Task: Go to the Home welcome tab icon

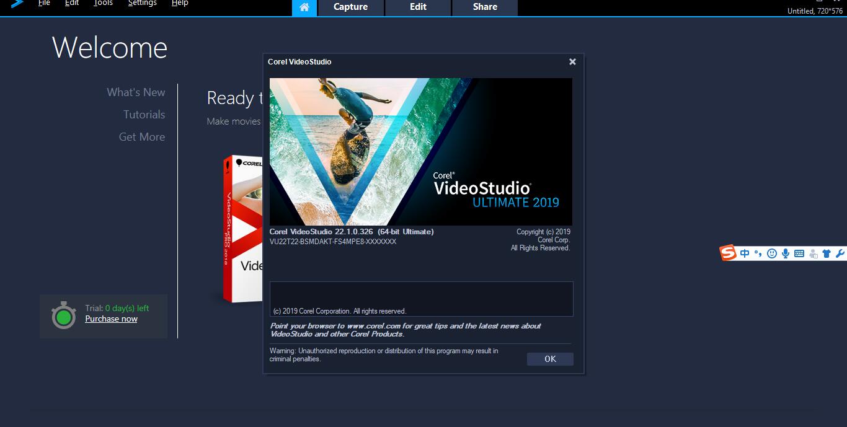Action: pyautogui.click(x=304, y=7)
